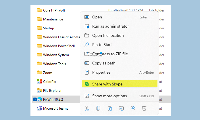The height and width of the screenshot is (120, 200).
Task: Select Run as administrator
Action: (x=119, y=26)
